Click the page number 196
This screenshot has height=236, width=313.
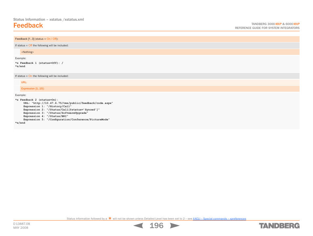tap(156, 226)
